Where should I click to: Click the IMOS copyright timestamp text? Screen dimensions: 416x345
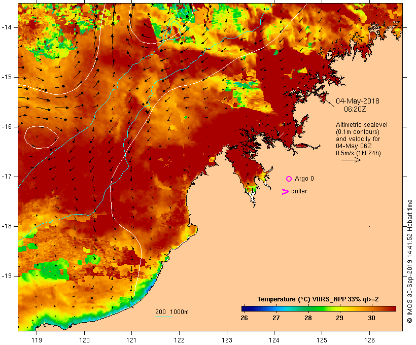click(x=409, y=261)
